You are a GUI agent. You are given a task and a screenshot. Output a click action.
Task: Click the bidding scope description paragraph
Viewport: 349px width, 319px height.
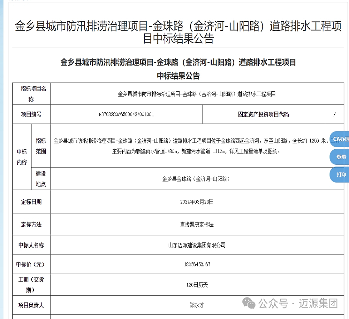[197, 146]
